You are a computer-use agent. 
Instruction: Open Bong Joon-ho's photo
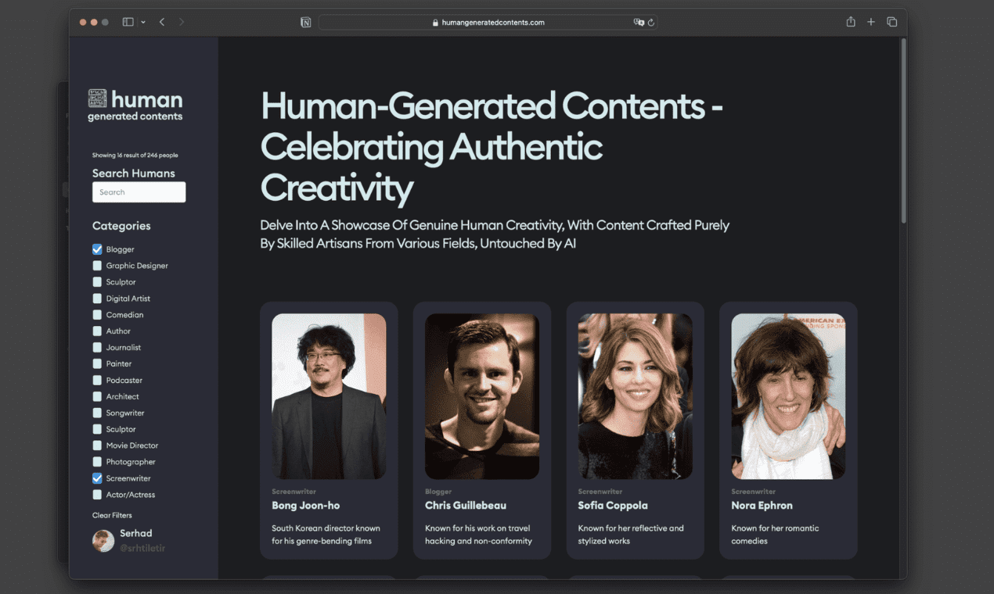tap(329, 396)
